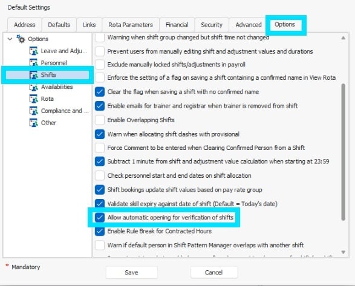Image resolution: width=355 pixels, height=286 pixels.
Task: Disable Enable Rule Break for Contracted Hours
Action: [x=100, y=231]
